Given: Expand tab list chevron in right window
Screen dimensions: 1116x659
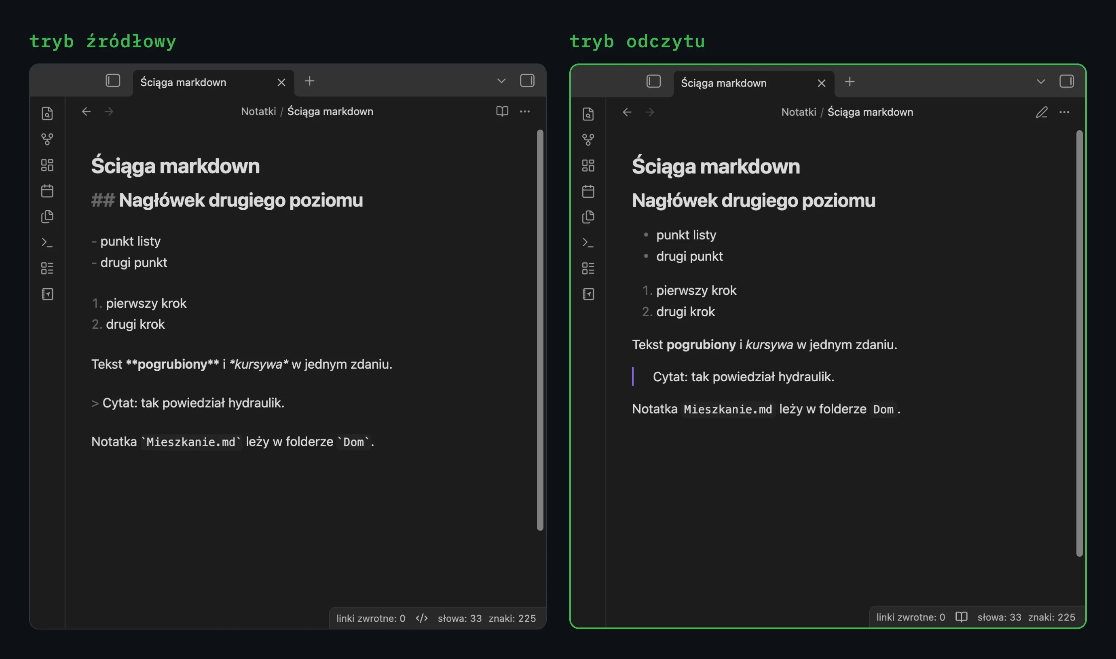Looking at the screenshot, I should click(x=1041, y=82).
